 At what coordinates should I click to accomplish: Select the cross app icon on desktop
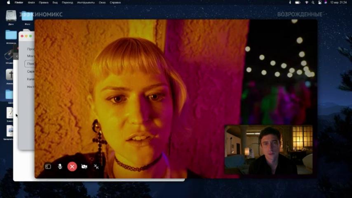(x=9, y=75)
